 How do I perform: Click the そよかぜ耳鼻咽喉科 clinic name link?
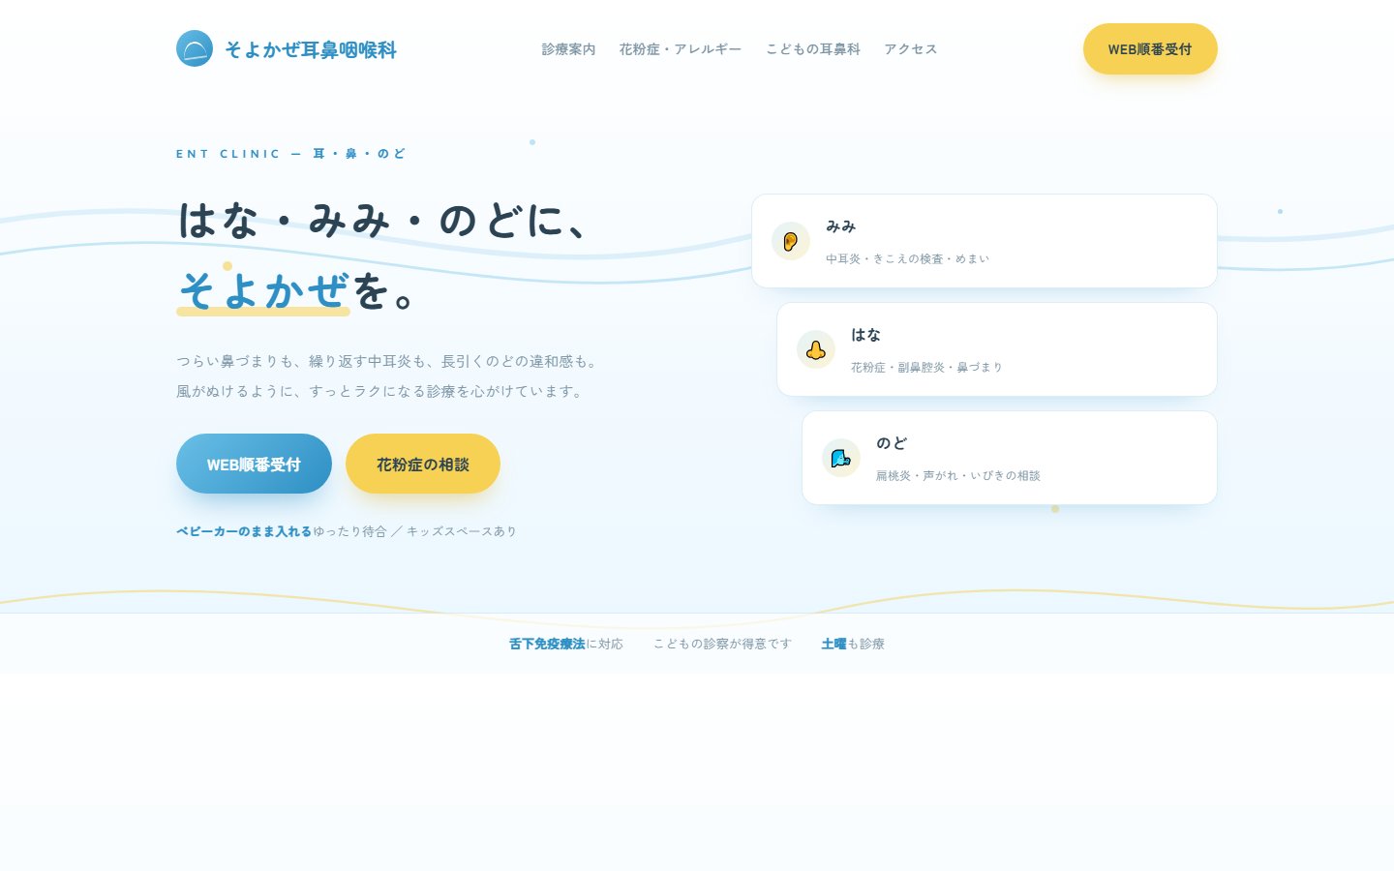[311, 49]
